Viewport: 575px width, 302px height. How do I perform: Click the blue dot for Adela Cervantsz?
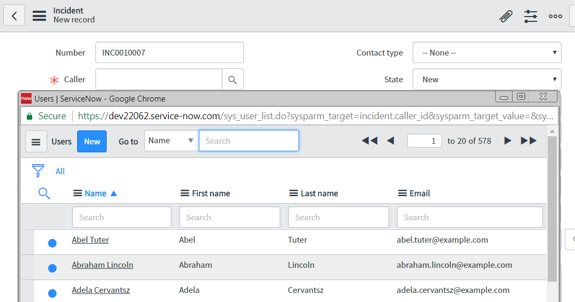tap(53, 293)
